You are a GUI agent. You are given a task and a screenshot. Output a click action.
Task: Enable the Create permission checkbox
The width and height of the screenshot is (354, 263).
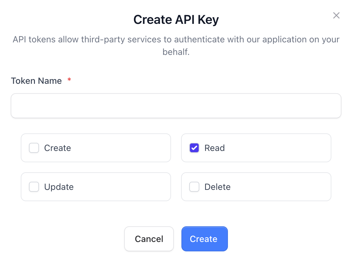pos(34,148)
